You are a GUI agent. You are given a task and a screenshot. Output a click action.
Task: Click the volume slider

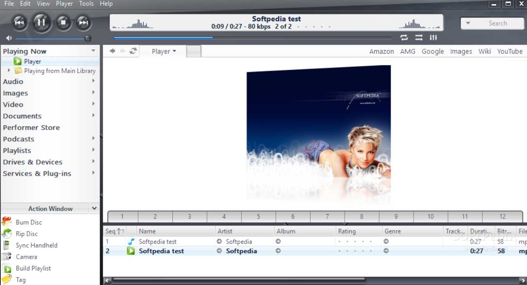tap(53, 38)
